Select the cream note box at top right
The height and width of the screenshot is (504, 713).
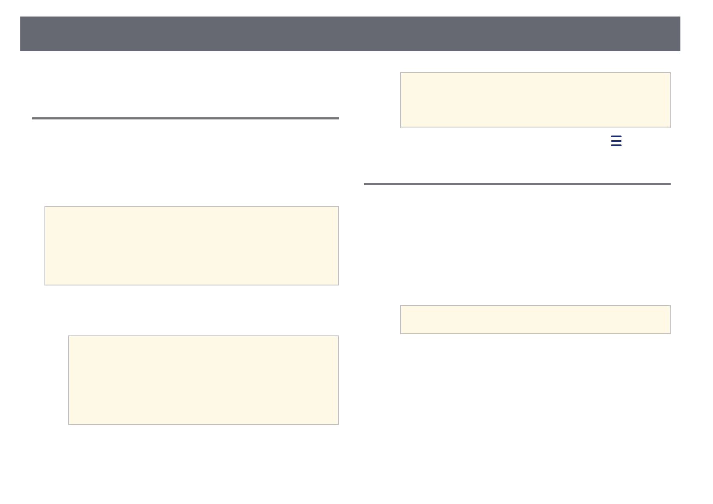coord(535,100)
